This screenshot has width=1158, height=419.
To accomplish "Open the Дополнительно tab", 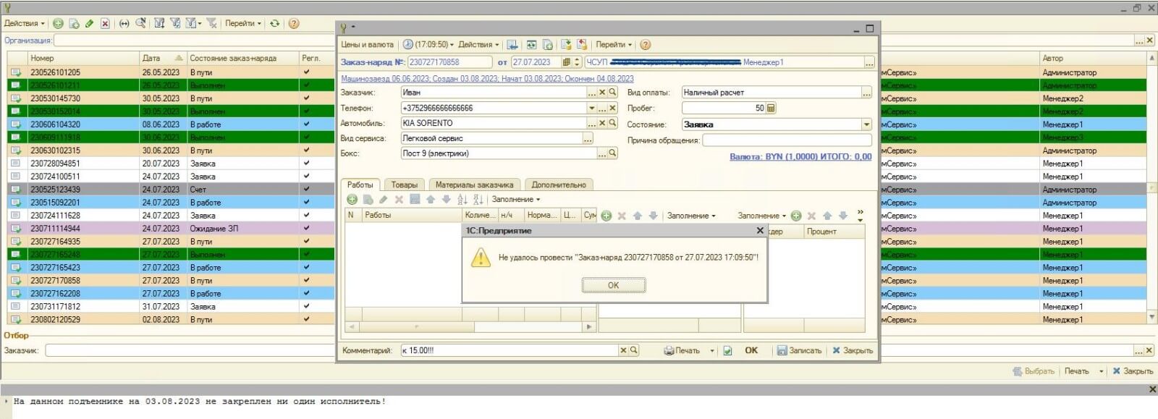I will 559,185.
